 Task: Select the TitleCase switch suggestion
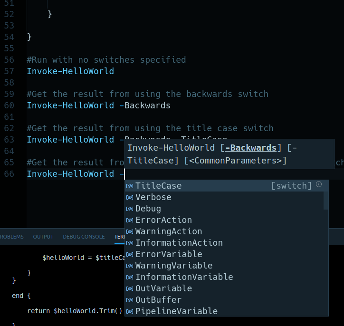158,186
